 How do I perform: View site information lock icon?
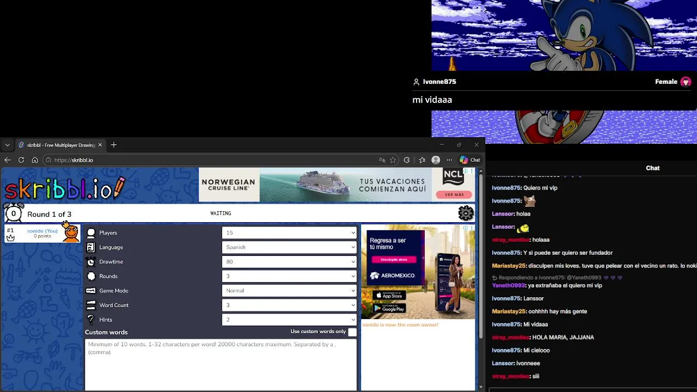coord(48,160)
